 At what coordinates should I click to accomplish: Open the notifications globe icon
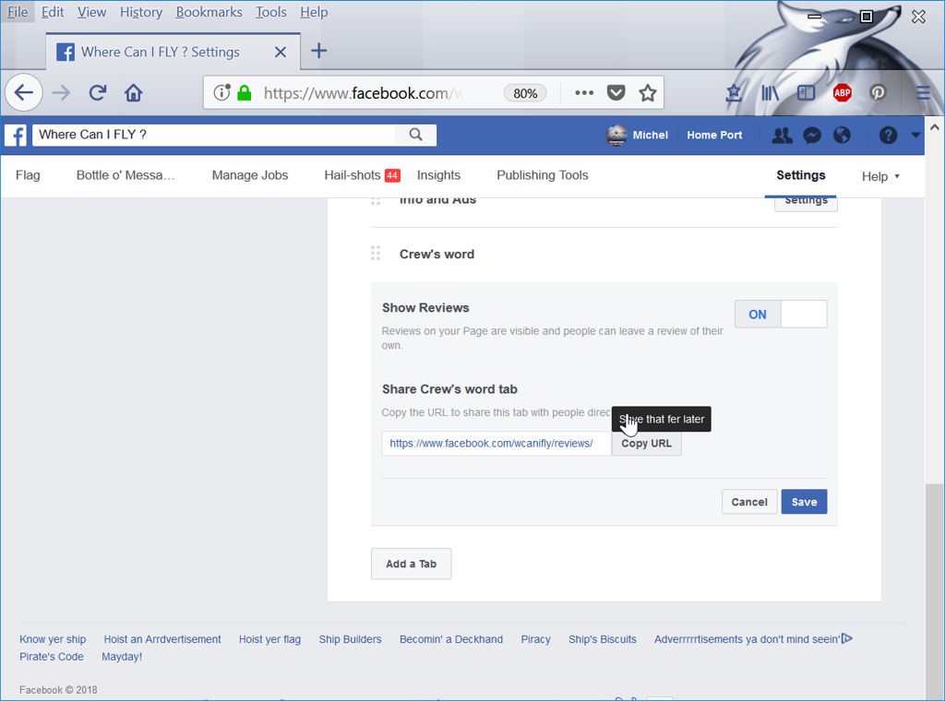point(842,136)
